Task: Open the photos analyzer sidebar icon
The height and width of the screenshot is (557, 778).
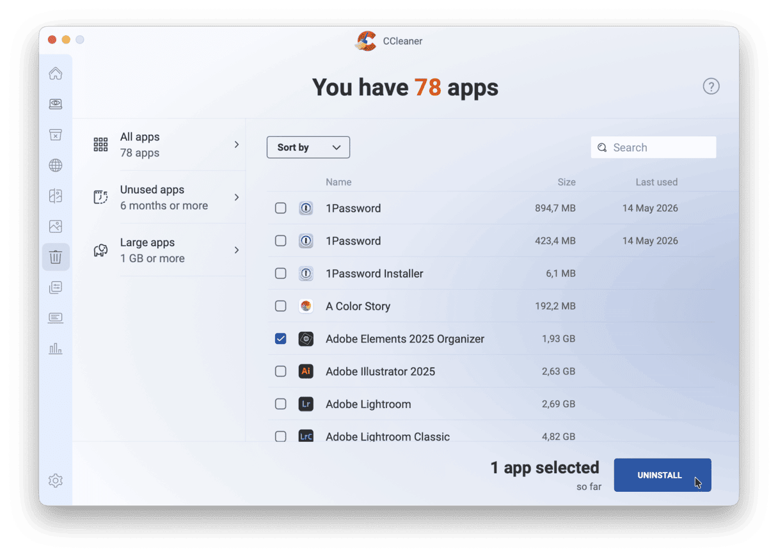Action: pyautogui.click(x=56, y=226)
